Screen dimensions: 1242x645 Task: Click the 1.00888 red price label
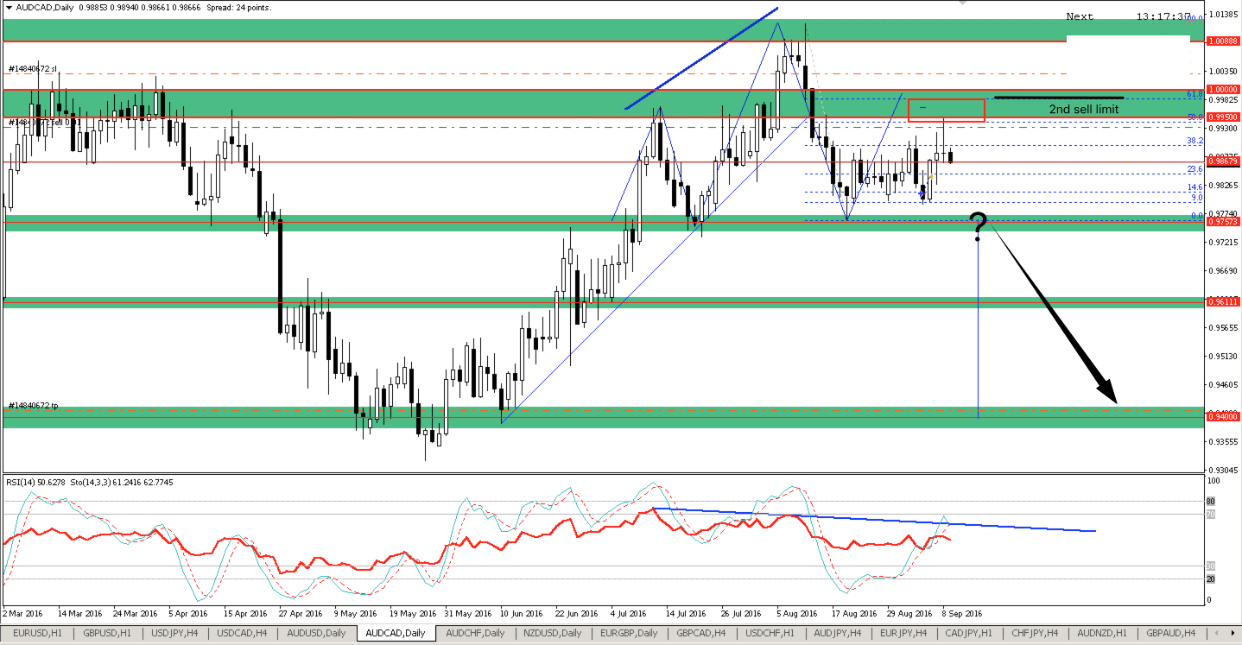1222,41
